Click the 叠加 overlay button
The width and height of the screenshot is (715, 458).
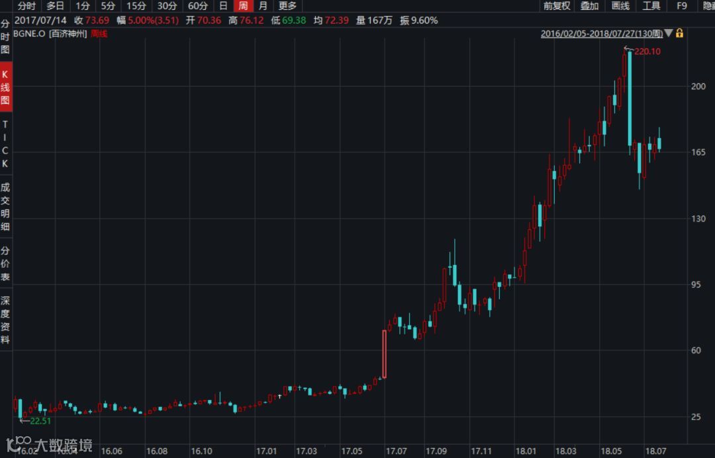pos(589,6)
